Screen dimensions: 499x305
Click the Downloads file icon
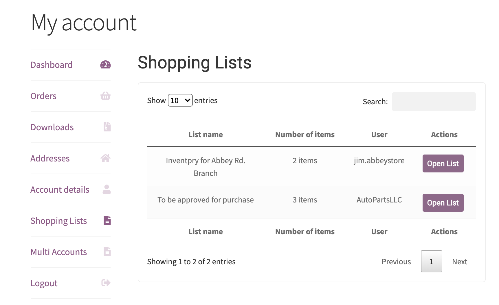click(107, 127)
